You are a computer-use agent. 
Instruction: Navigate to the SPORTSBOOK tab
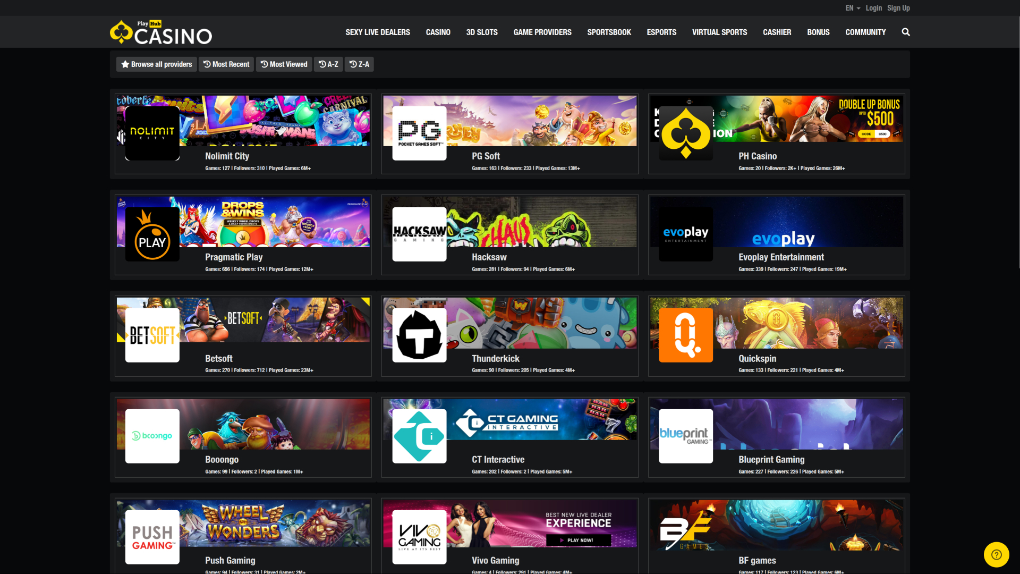point(609,32)
